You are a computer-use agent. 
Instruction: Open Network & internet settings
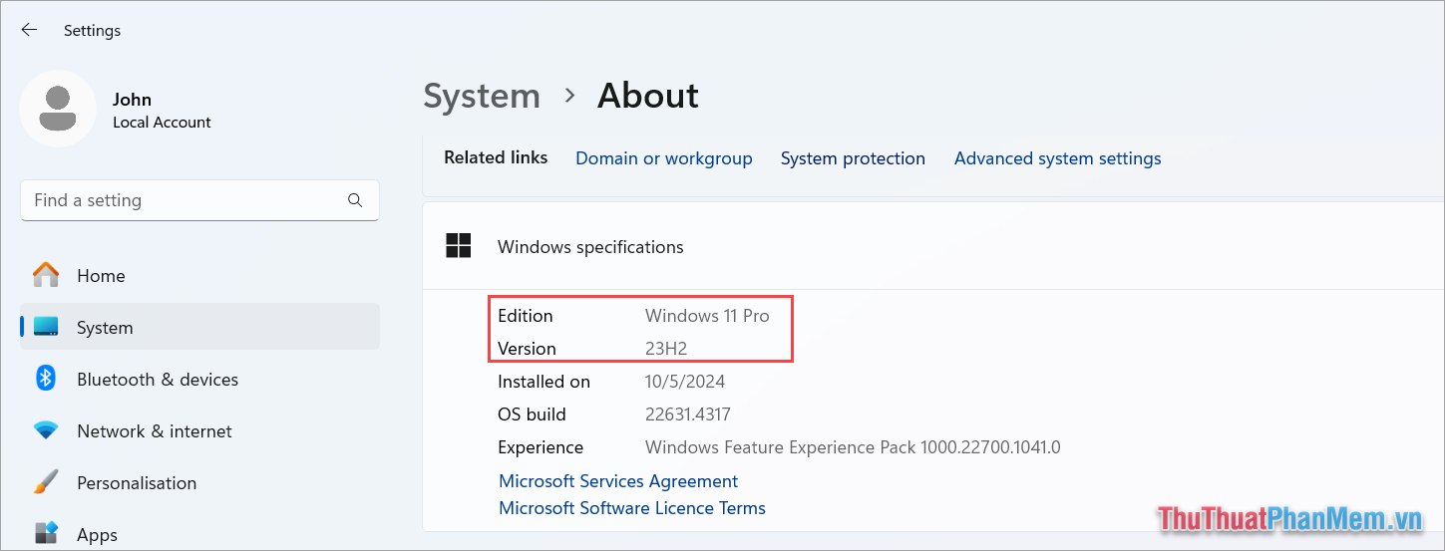click(199, 430)
